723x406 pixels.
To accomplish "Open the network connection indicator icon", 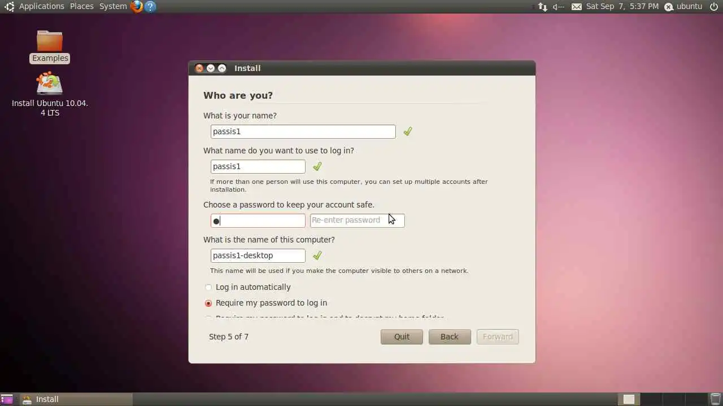I will coord(542,7).
